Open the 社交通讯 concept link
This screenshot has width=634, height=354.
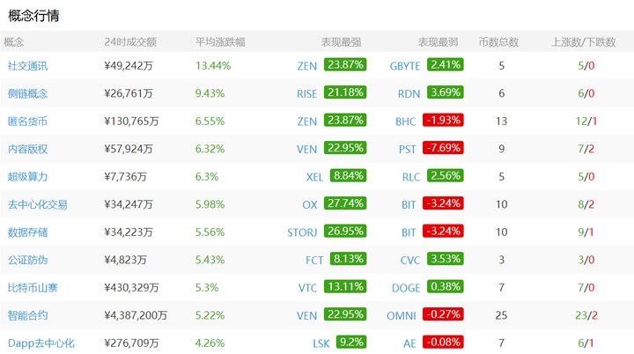27,65
